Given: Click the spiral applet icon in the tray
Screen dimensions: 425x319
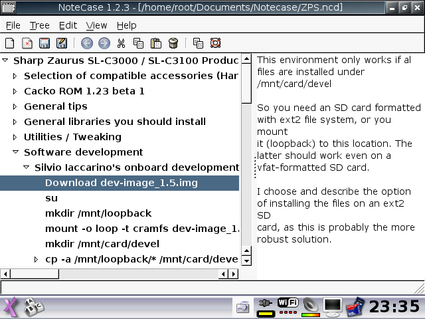Looking at the screenshot, I should coord(243,308).
